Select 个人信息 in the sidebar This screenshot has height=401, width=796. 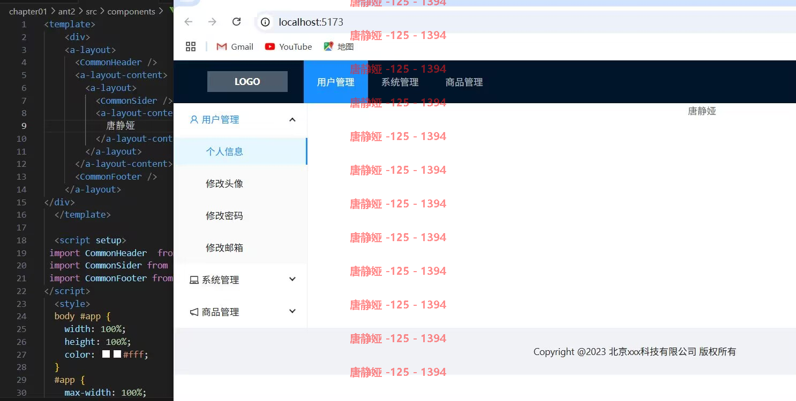(x=241, y=151)
